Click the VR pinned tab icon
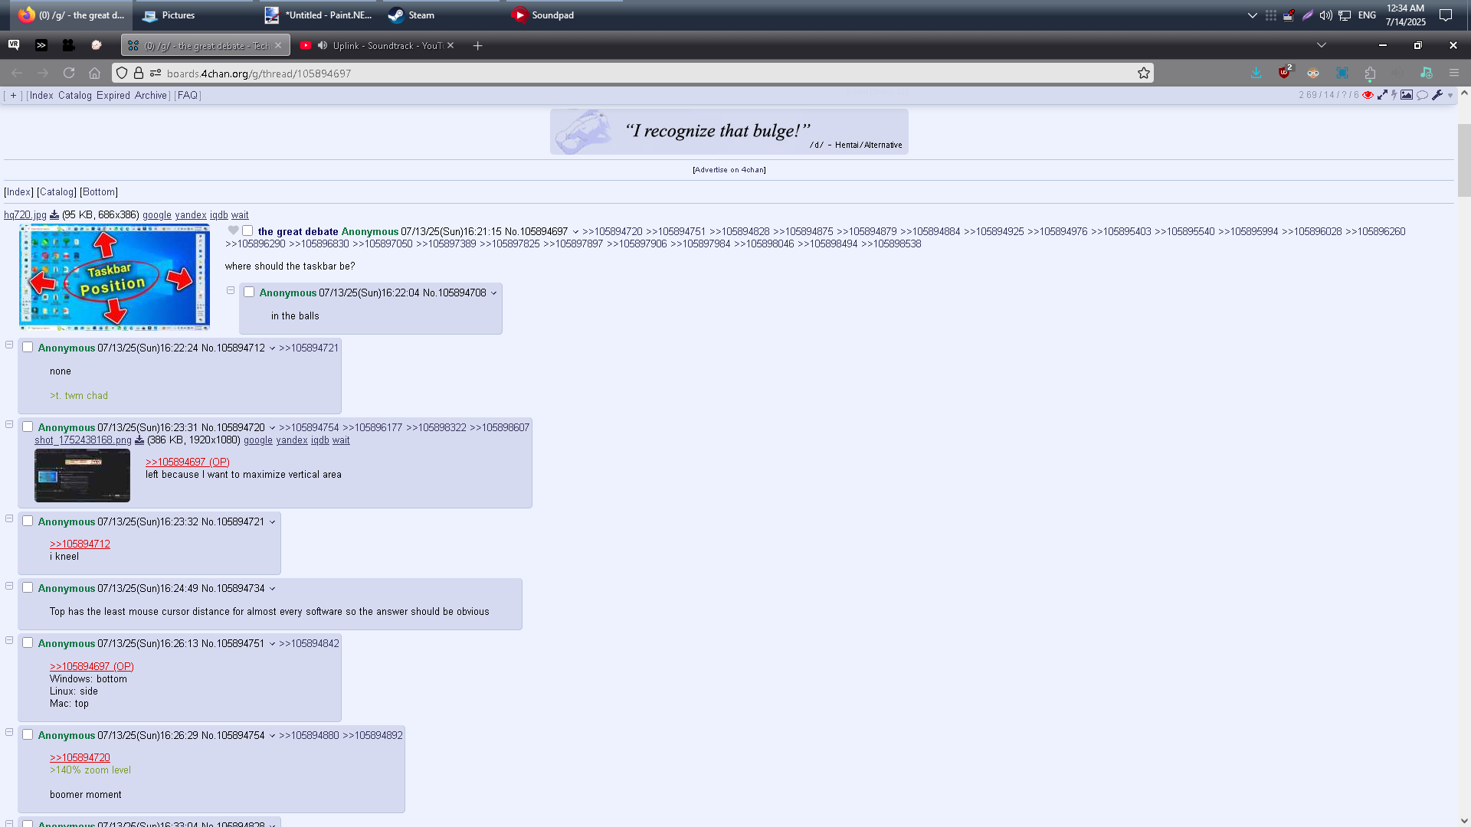 pos(14,45)
